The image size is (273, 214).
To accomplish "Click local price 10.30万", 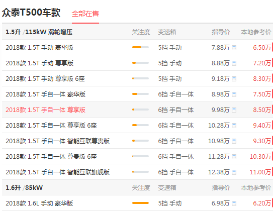I will click(260, 157).
